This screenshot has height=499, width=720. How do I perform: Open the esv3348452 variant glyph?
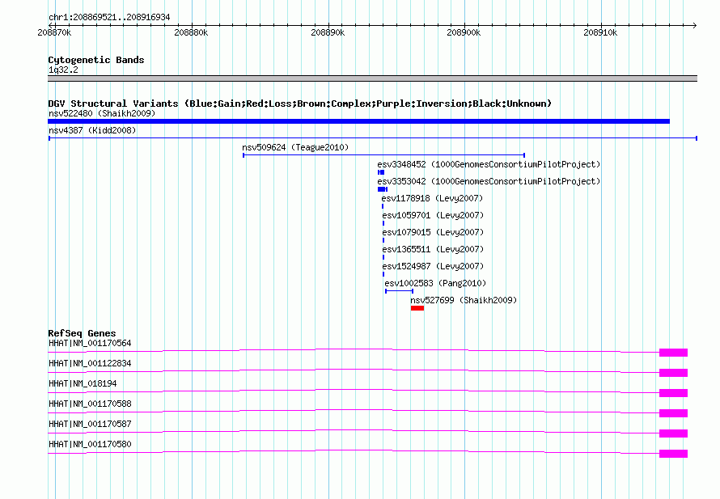(x=381, y=172)
